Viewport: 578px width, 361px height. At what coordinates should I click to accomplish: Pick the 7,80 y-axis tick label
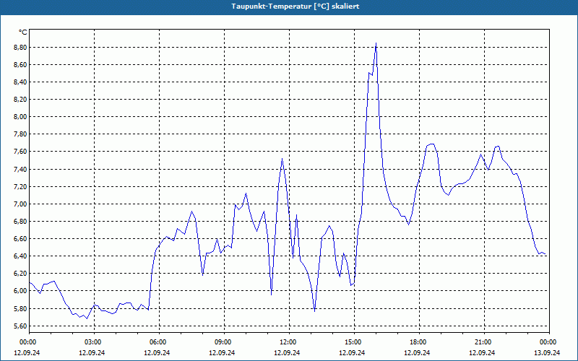point(20,134)
